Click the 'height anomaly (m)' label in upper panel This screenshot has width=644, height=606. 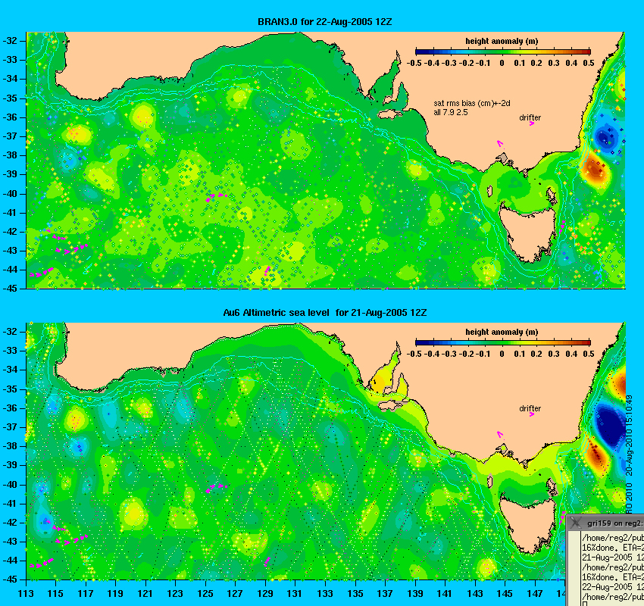pos(502,41)
